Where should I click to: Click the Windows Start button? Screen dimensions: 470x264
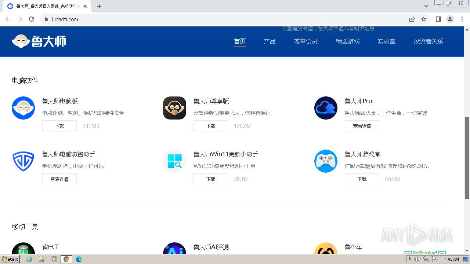(x=10, y=259)
